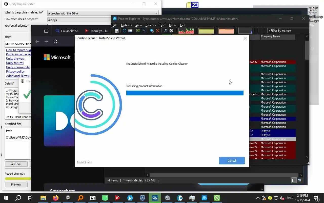Screen dimensions: 324x203
Task: Open the Options menu in Process Explorer
Action: pyautogui.click(x=126, y=25)
